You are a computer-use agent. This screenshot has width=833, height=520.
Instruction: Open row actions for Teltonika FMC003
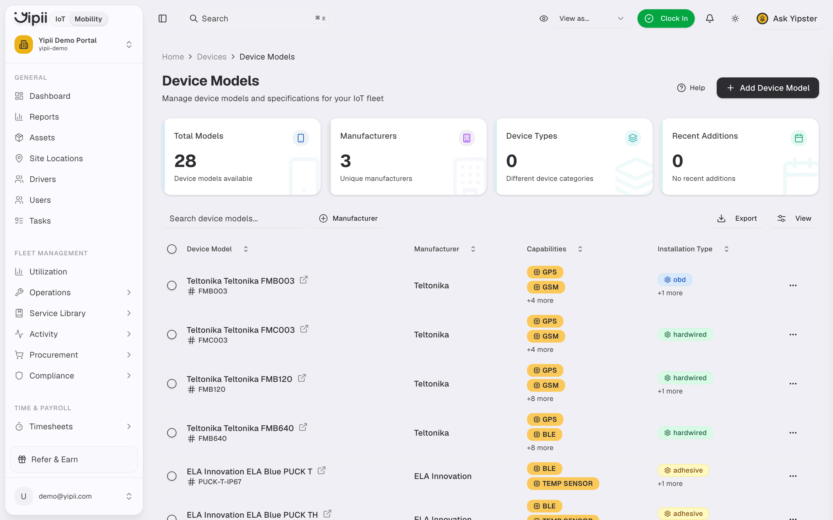pyautogui.click(x=793, y=335)
